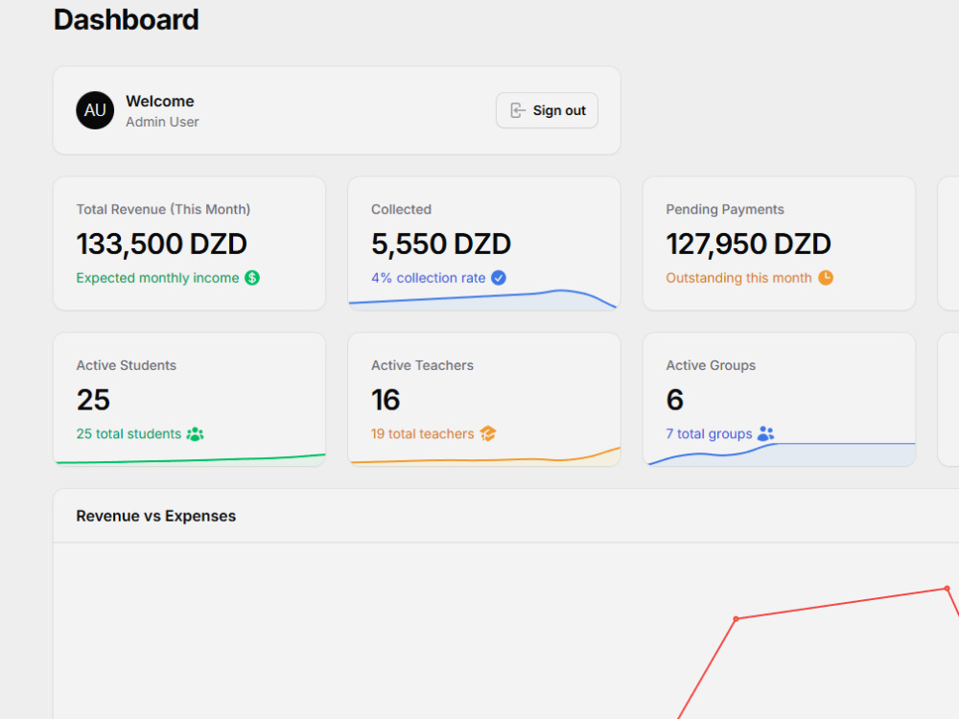Click the lower red data point on the chart
Viewport: 959px width, 719px height.
[736, 618]
